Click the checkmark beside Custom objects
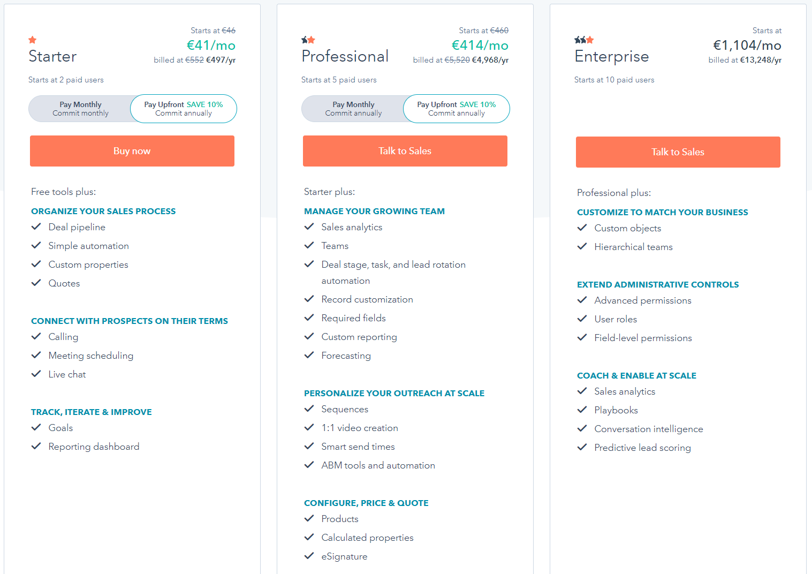This screenshot has height=574, width=812. point(582,228)
